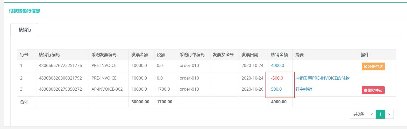Select 核销行编码 480666576722251776 cell
The image size is (407, 129).
pos(60,65)
